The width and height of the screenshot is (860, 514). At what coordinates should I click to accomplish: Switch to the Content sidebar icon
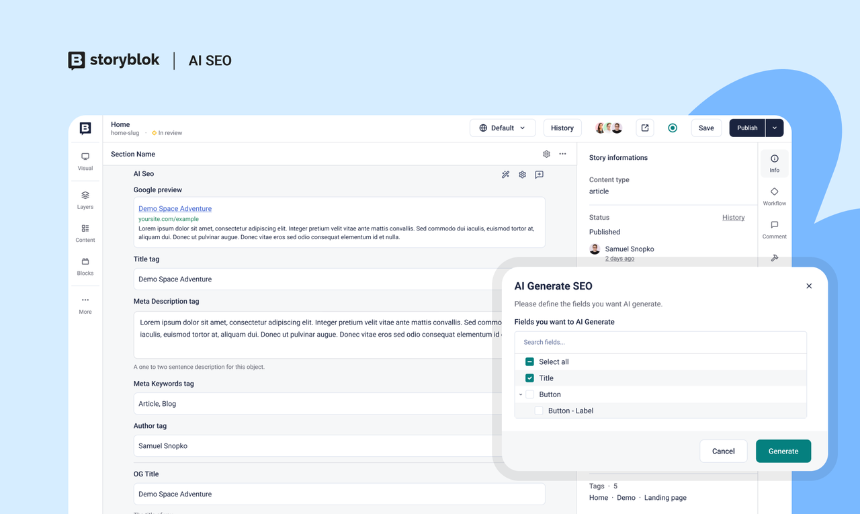(x=85, y=232)
